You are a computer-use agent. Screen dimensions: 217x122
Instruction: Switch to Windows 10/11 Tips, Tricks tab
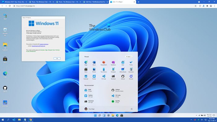click(x=15, y=2)
